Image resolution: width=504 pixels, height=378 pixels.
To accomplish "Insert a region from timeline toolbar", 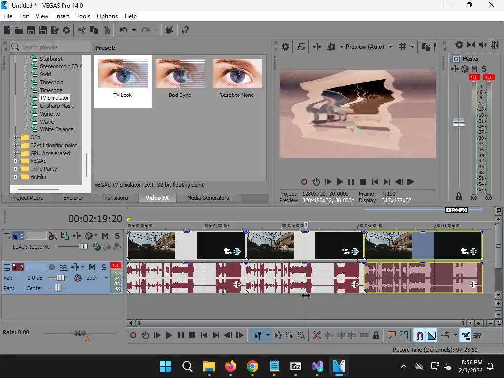I will pyautogui.click(x=404, y=336).
